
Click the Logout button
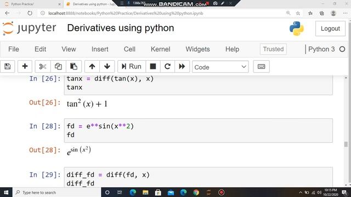(330, 28)
